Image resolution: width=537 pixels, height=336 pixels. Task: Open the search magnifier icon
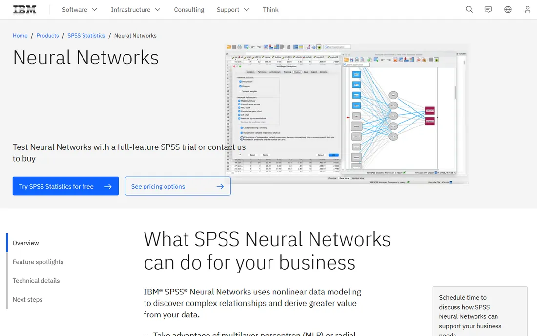(x=469, y=10)
